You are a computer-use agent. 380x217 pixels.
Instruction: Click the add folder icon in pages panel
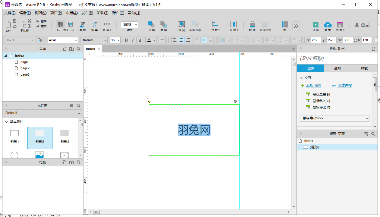pos(71,49)
